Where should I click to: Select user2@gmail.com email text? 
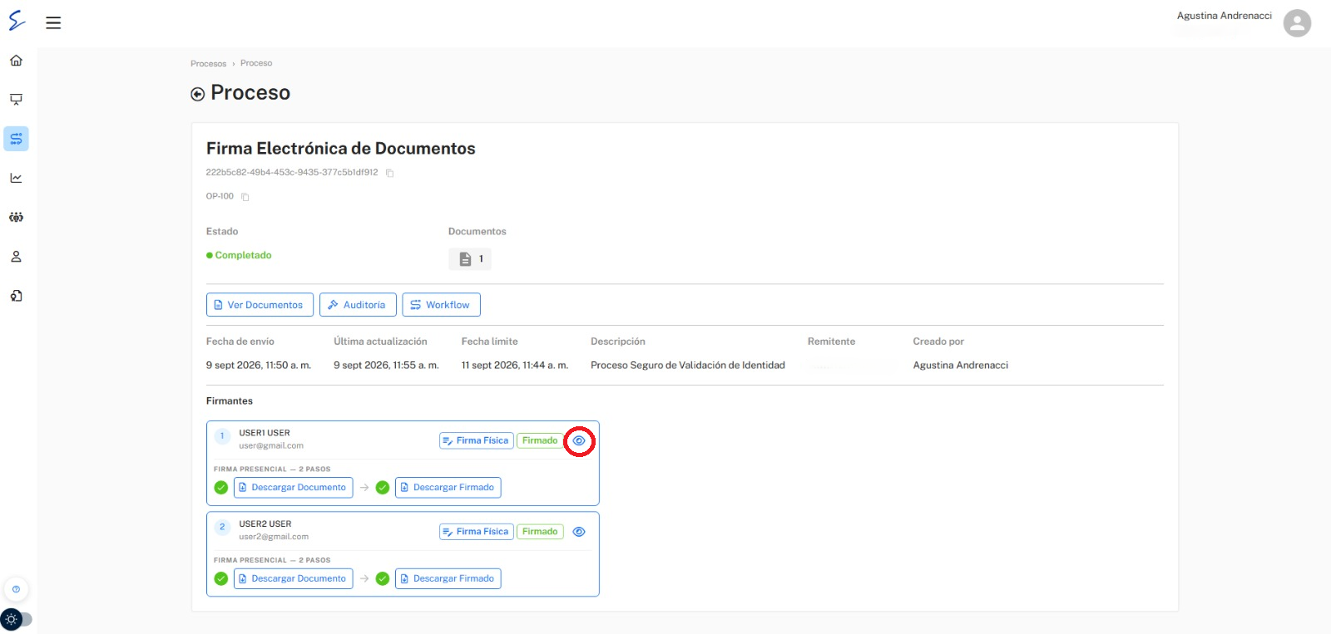(274, 537)
